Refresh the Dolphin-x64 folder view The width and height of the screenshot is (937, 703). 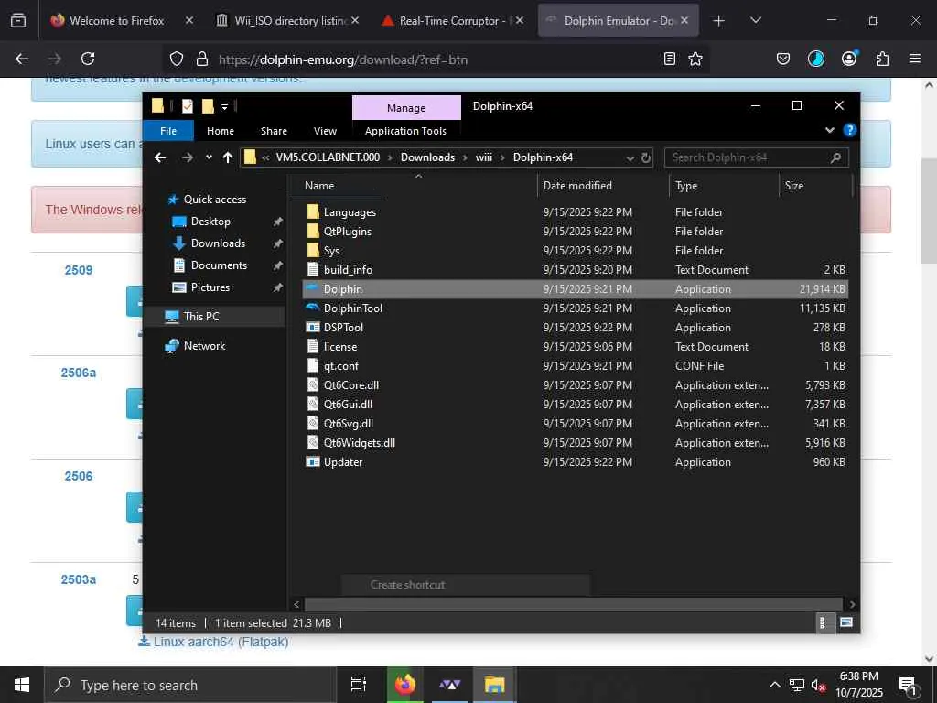(x=646, y=157)
